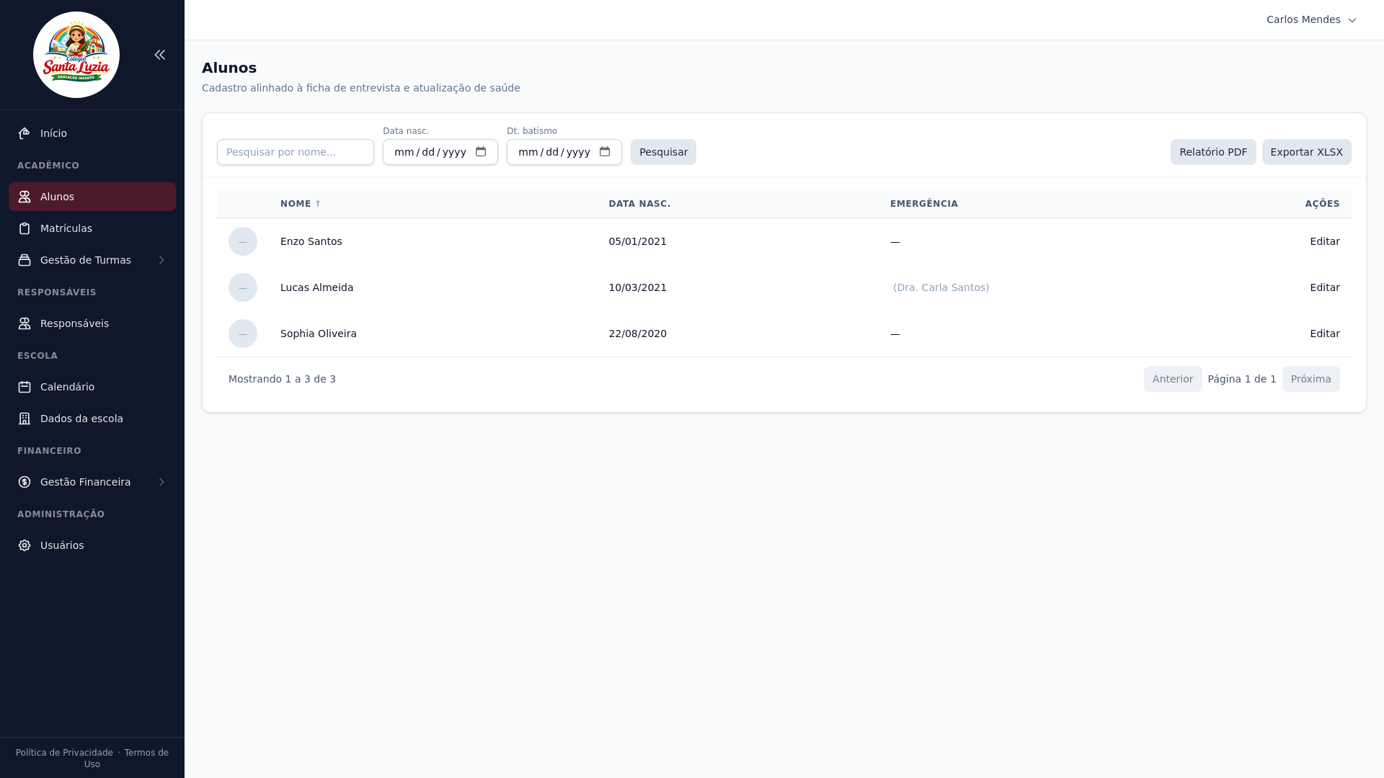Click Enzo Santos avatar placeholder

(243, 241)
